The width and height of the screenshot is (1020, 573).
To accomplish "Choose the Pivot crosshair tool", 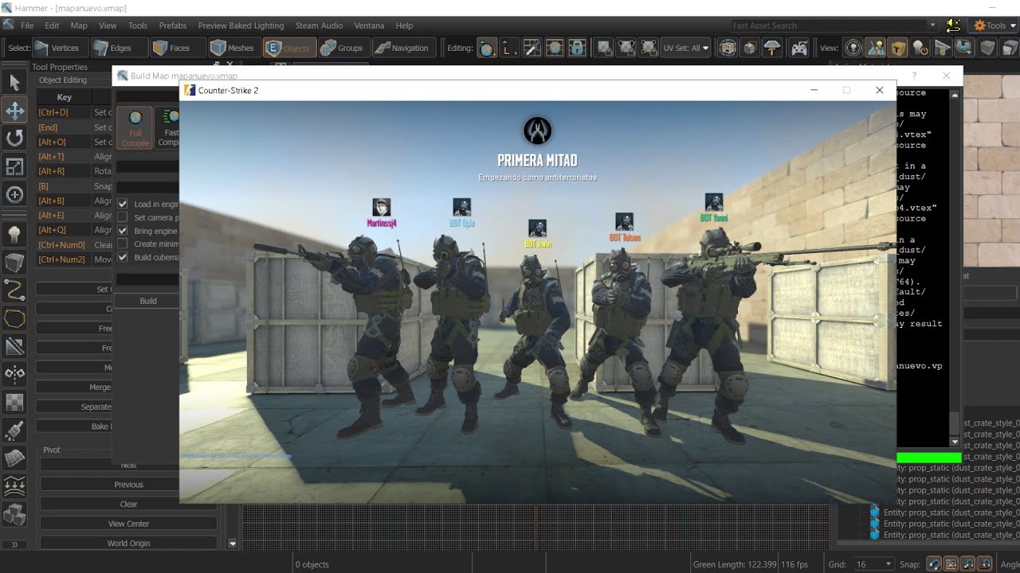I will (x=14, y=195).
